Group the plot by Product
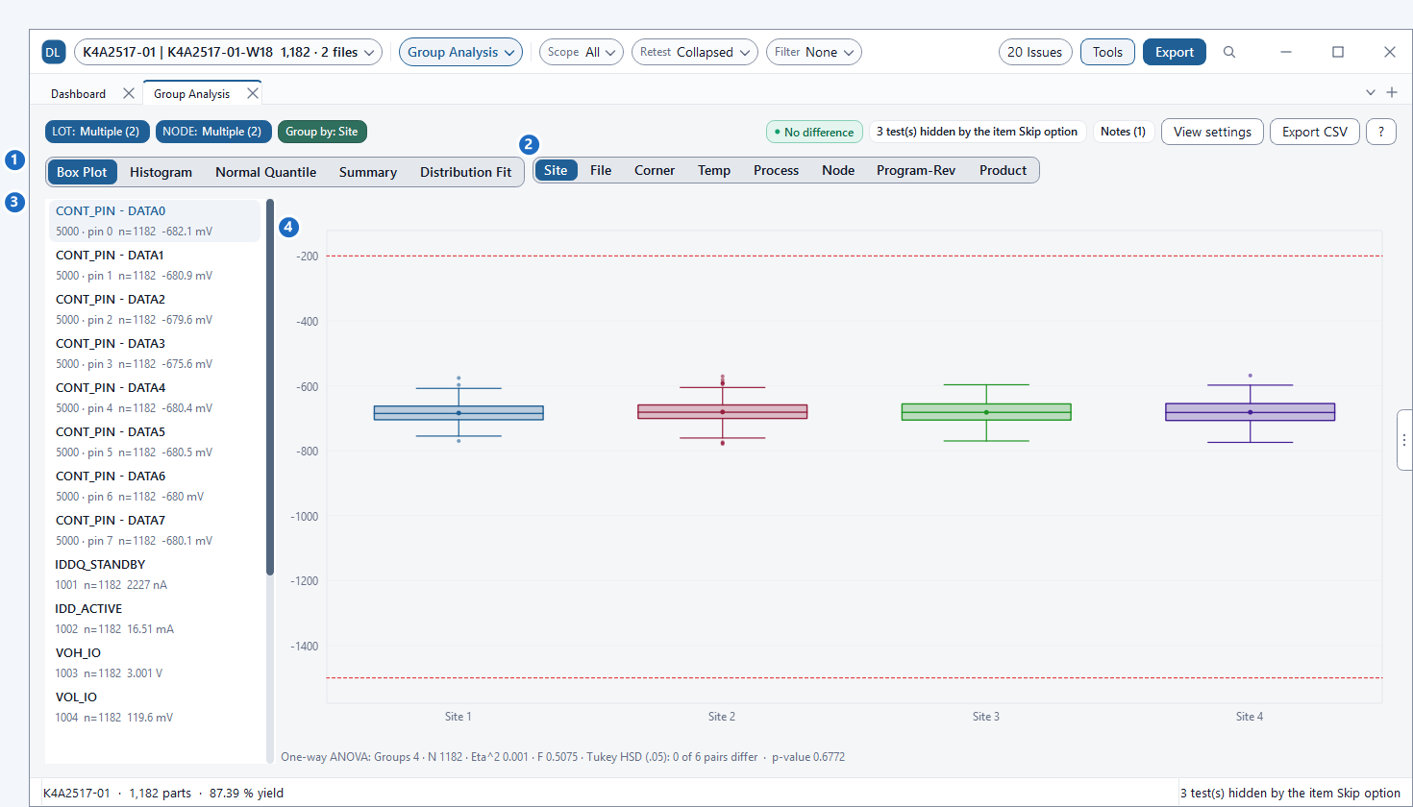The width and height of the screenshot is (1413, 807). coord(1003,170)
